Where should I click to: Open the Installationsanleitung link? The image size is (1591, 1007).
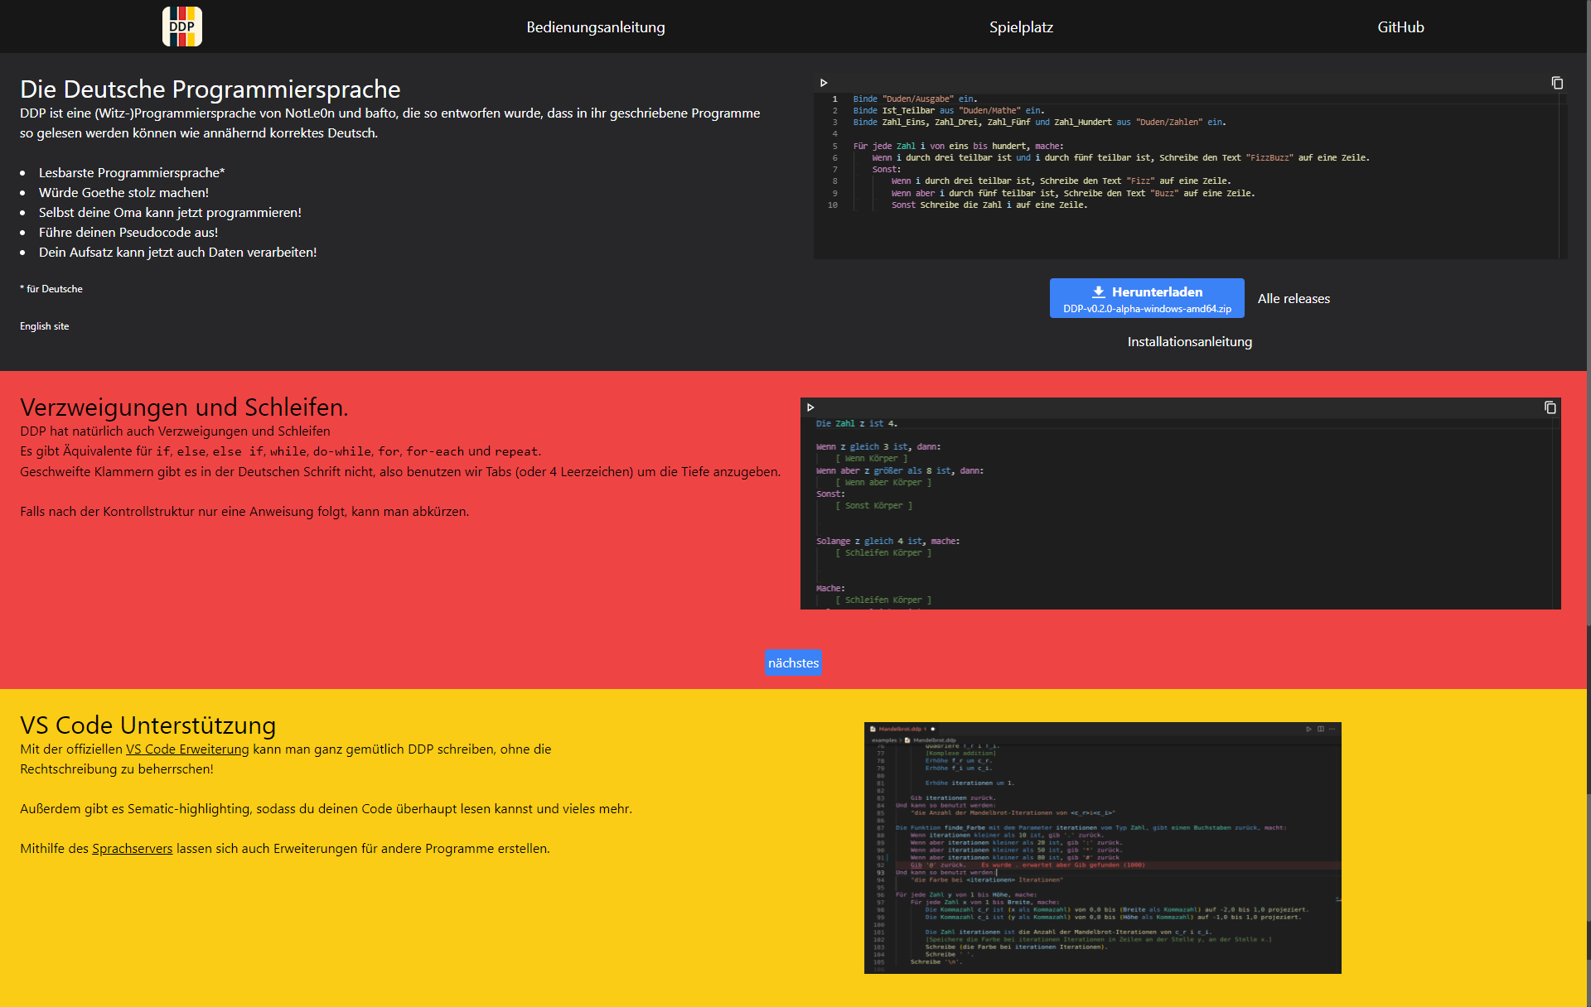pos(1189,341)
